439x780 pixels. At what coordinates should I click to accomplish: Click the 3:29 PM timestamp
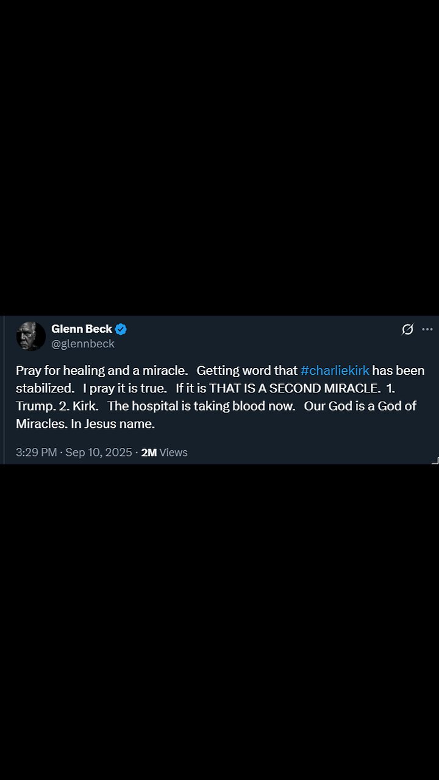coord(37,452)
